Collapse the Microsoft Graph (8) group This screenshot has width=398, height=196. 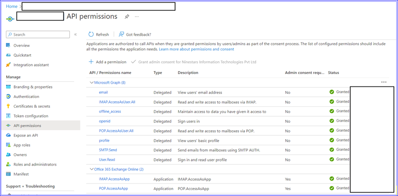[91, 83]
